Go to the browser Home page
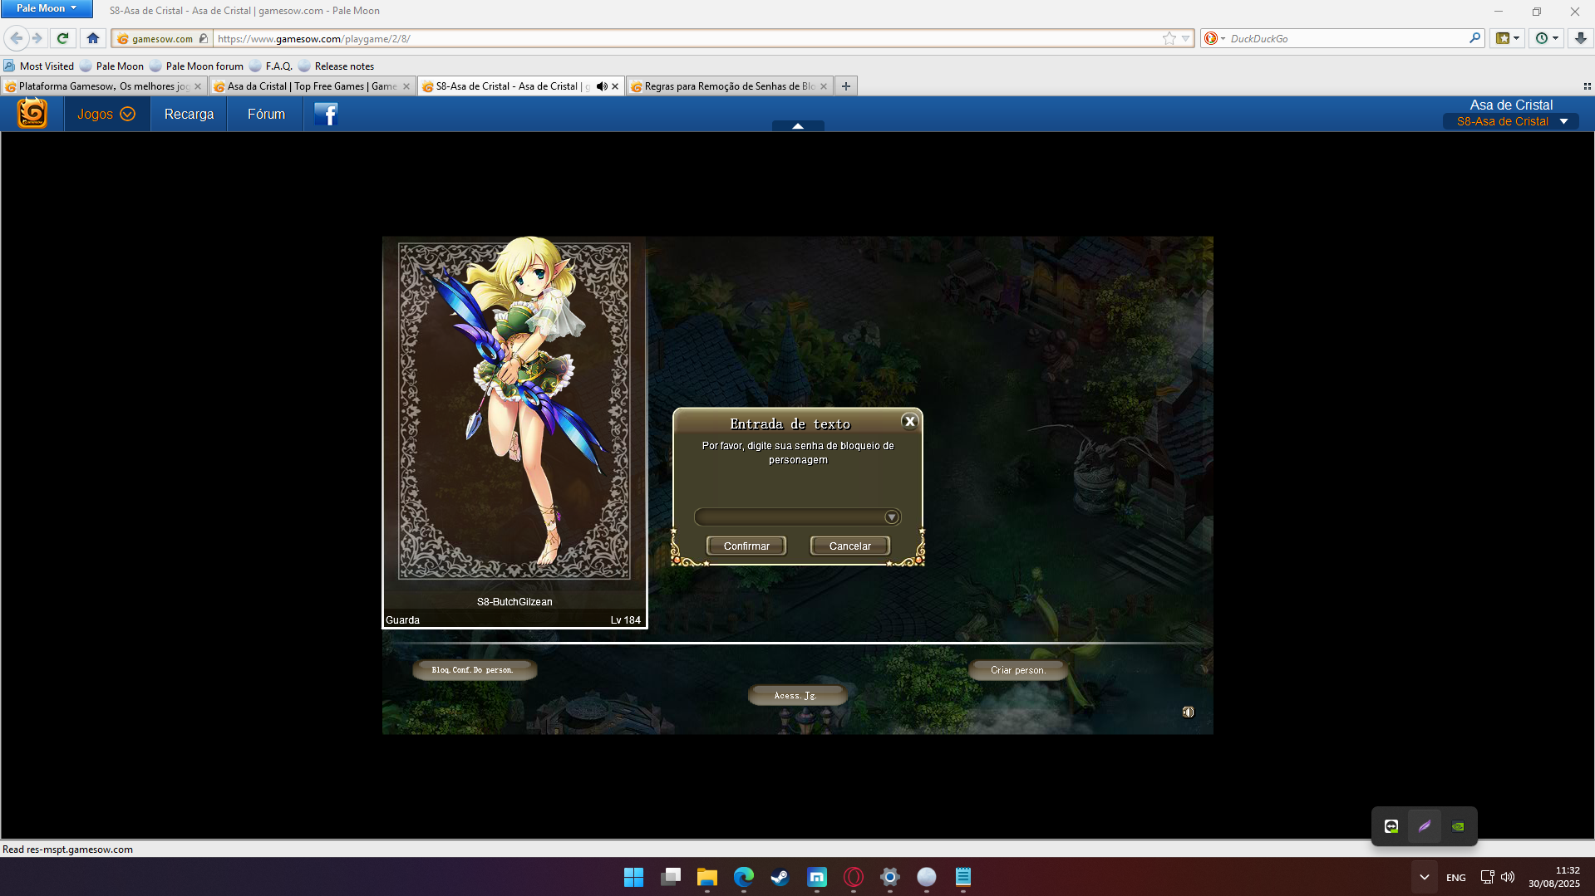Viewport: 1595px width, 896px height. (93, 38)
